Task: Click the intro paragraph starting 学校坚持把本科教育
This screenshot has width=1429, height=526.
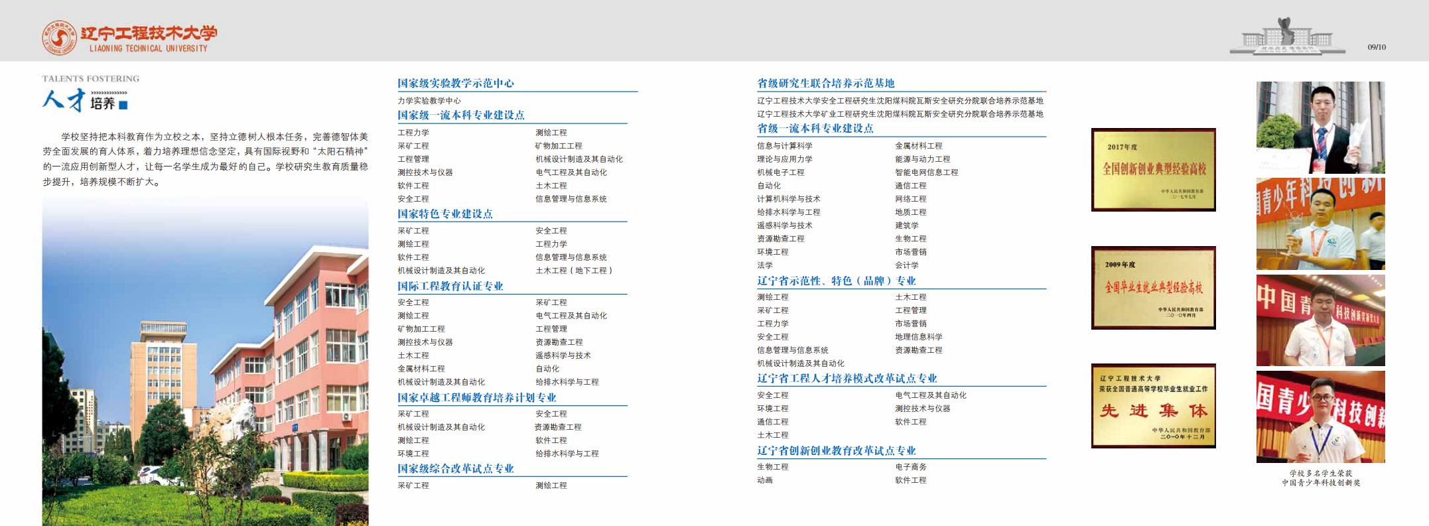Action: point(206,159)
